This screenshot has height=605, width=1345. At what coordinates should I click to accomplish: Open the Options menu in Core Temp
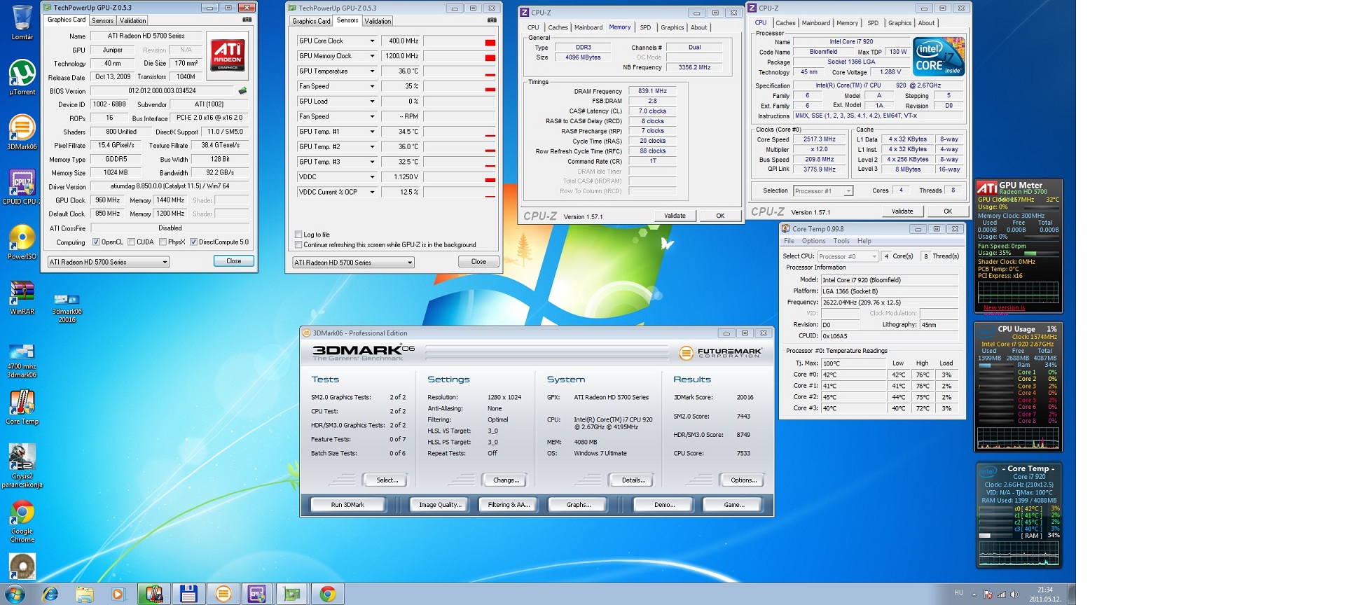point(813,241)
